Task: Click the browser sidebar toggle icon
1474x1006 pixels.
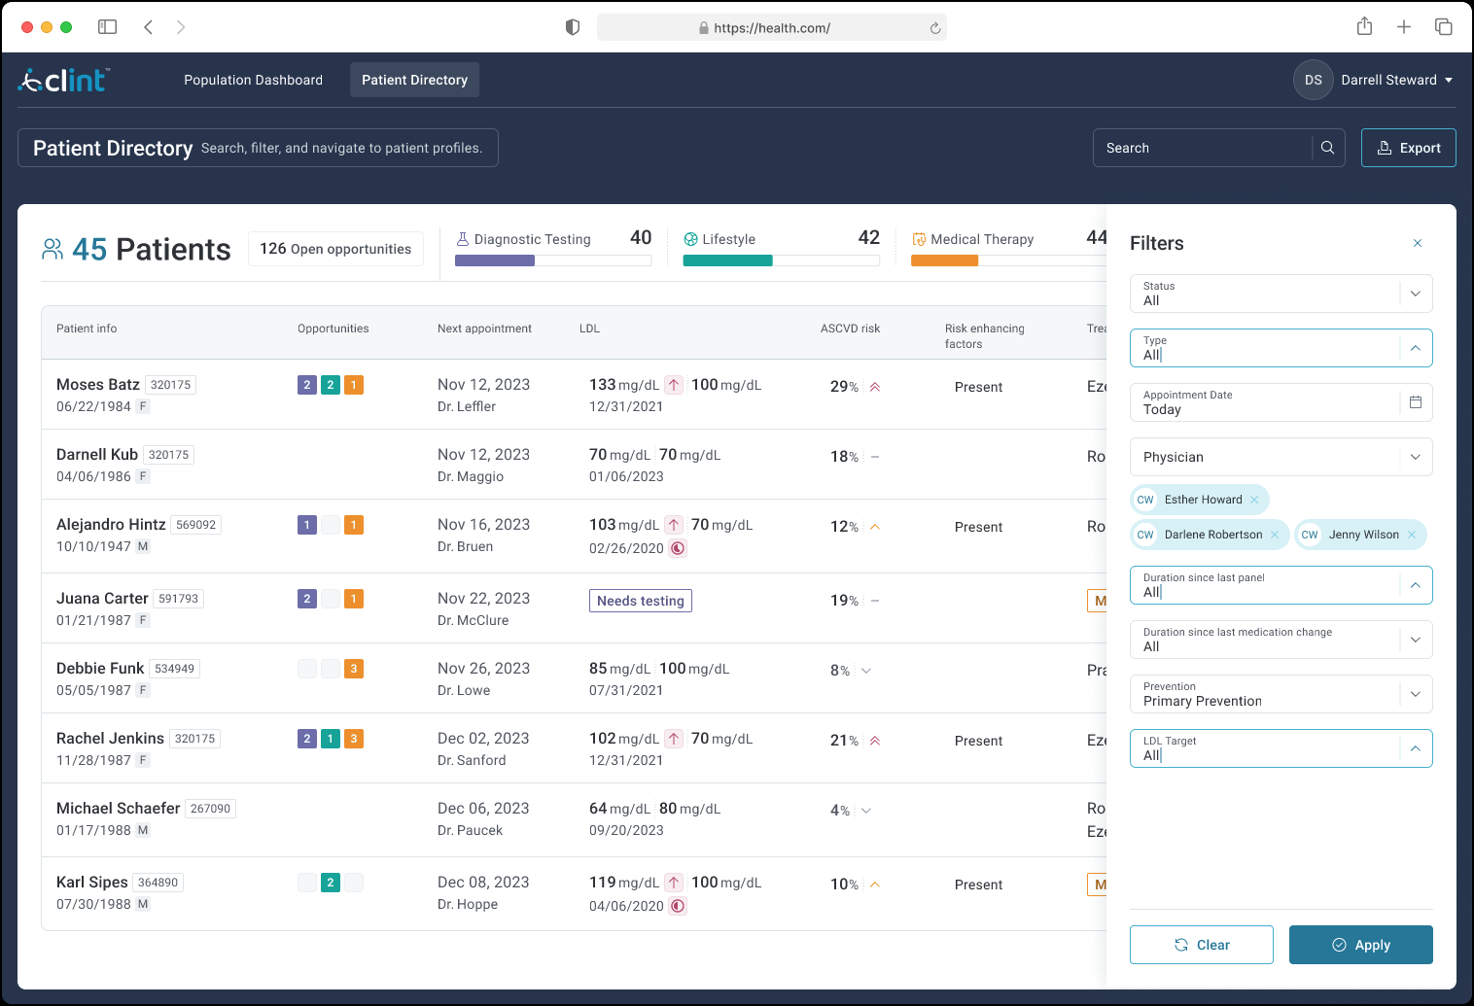Action: [108, 27]
